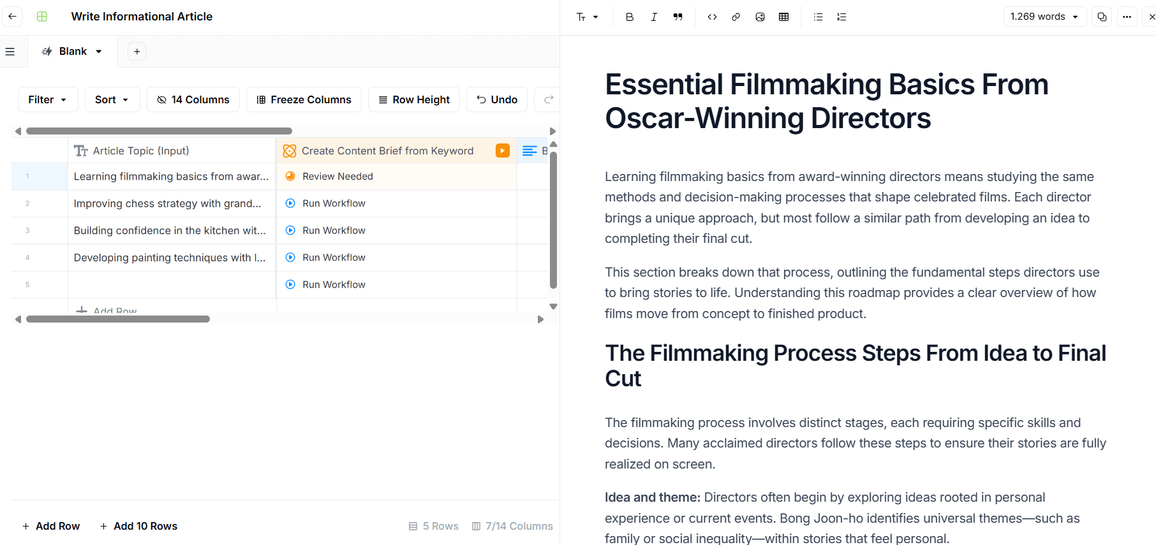Open the hamburger sidebar menu

pyautogui.click(x=10, y=52)
